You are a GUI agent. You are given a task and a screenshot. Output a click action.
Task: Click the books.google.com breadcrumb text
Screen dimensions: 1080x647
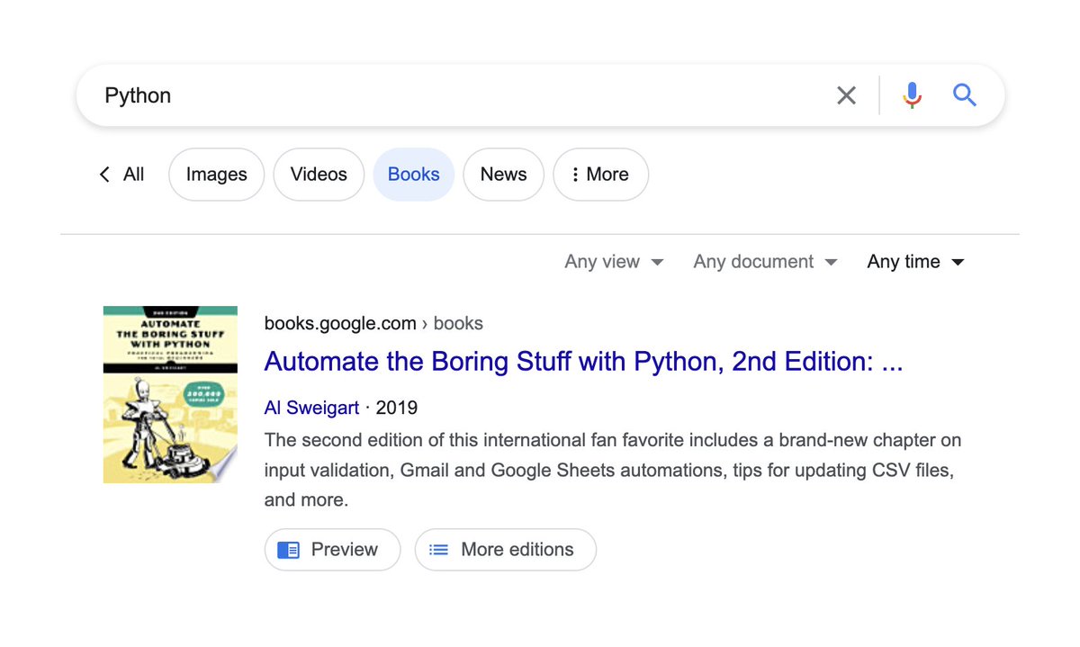[x=373, y=323]
